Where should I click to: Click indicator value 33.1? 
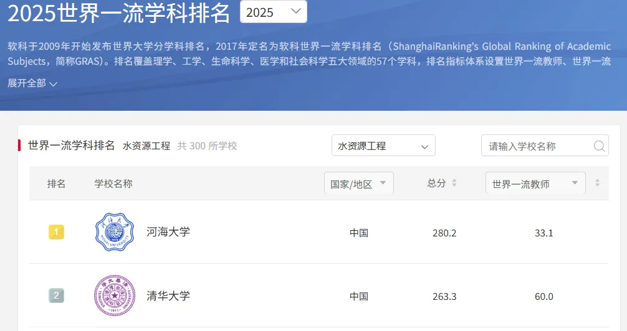544,233
